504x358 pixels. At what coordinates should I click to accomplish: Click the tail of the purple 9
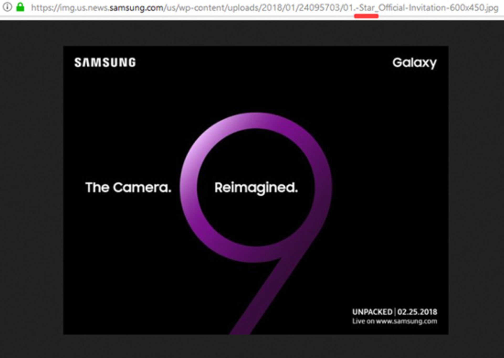265,296
